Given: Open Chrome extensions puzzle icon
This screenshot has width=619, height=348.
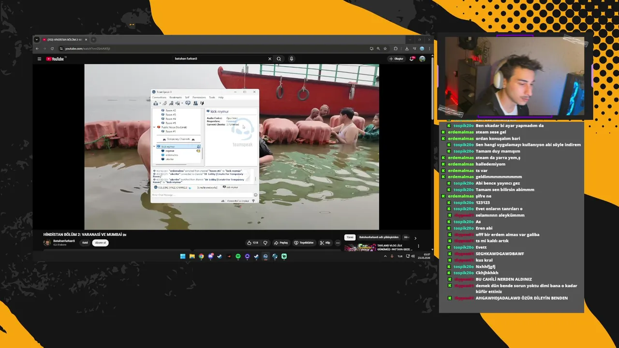Looking at the screenshot, I should tap(396, 49).
